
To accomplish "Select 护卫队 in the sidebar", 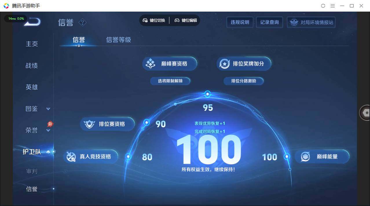I will 32,152.
